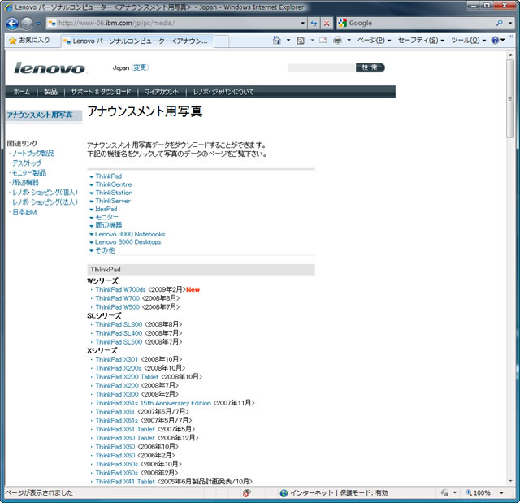This screenshot has width=520, height=503.
Task: Expand the print options dropdown arrow
Action: pyautogui.click(x=349, y=41)
